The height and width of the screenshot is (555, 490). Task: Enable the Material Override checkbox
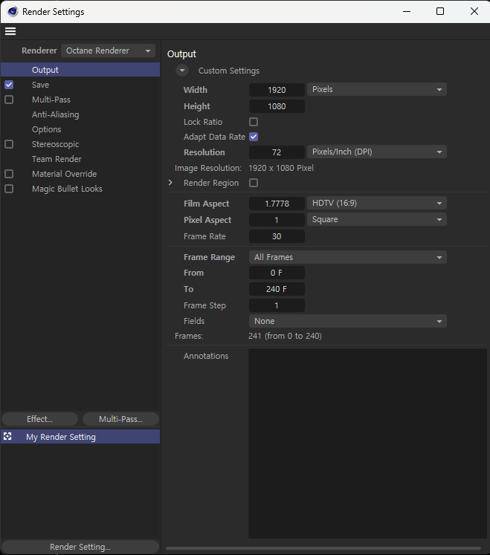(9, 174)
